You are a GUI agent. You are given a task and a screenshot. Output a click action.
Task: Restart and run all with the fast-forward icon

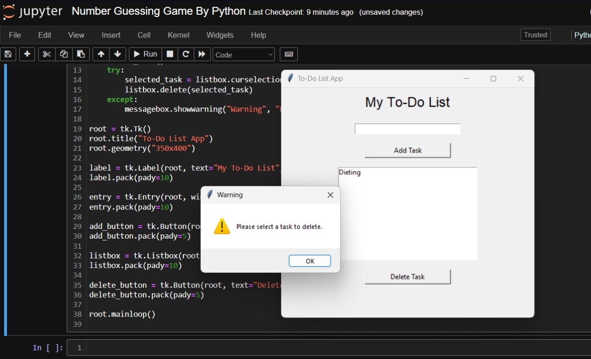[202, 54]
